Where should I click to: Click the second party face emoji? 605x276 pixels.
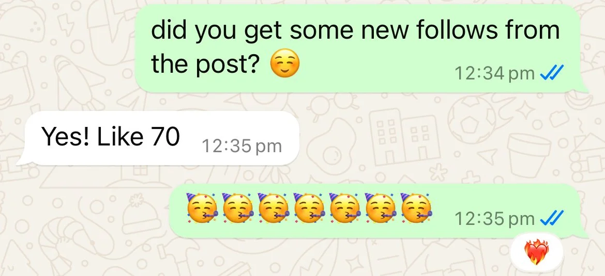tap(236, 208)
